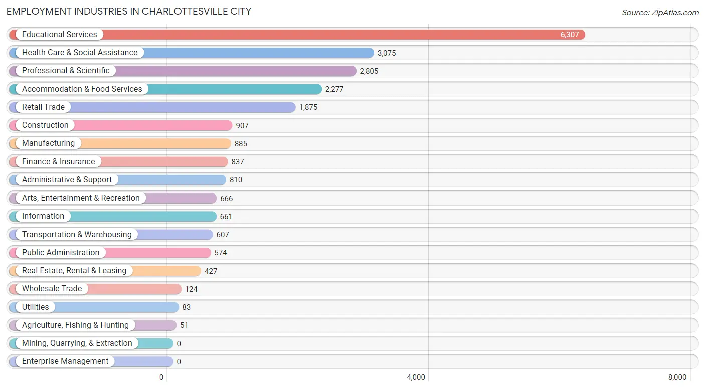The image size is (705, 389).
Task: Click the 6,307 value on Educational Services bar
Action: (570, 35)
